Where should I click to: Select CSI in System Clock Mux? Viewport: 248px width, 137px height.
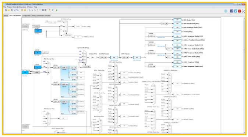[x=85, y=56]
